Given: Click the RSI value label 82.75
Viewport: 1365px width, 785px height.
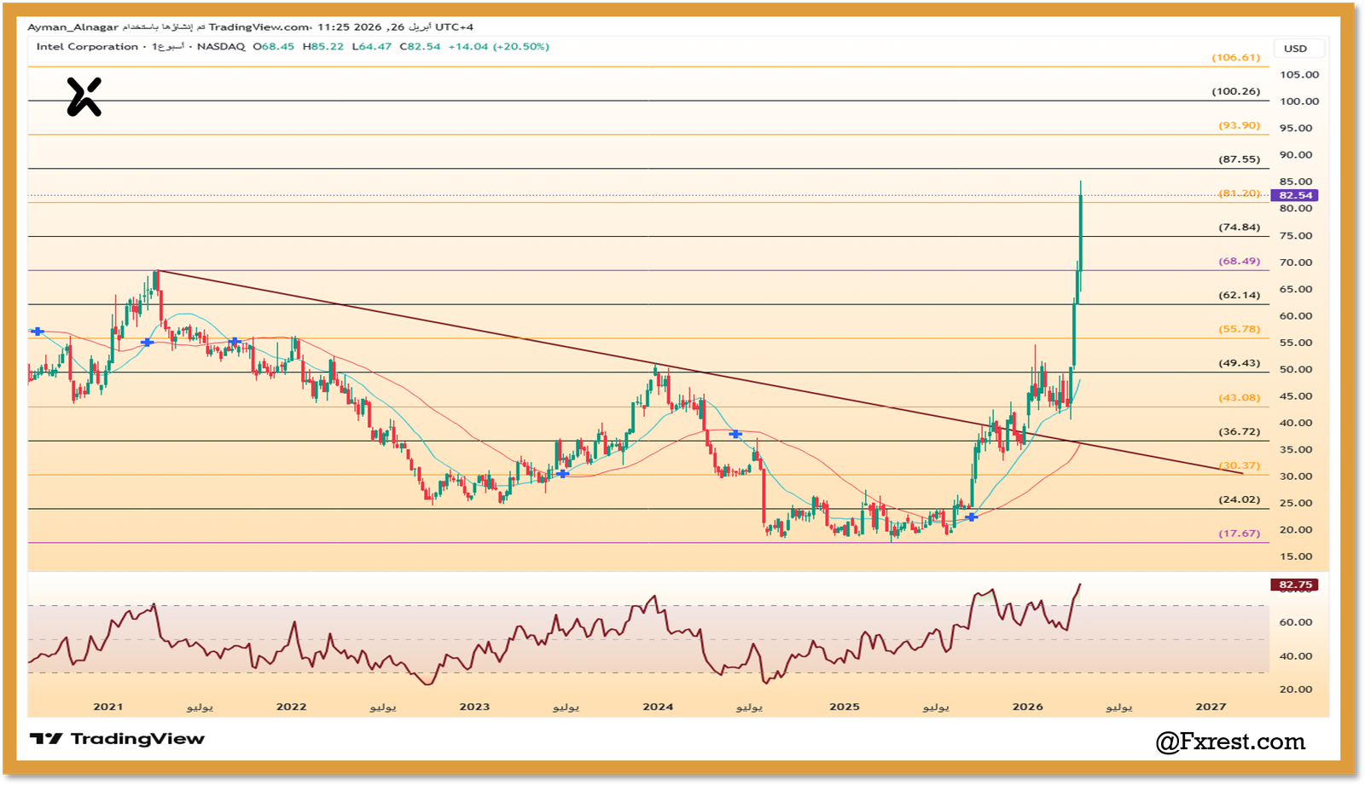Looking at the screenshot, I should click(1295, 585).
